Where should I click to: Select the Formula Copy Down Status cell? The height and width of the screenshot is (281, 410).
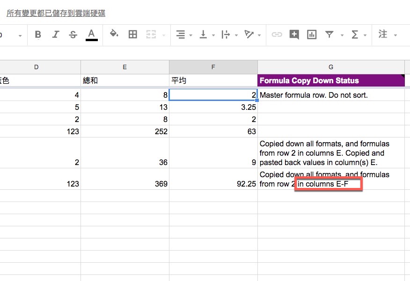click(331, 80)
